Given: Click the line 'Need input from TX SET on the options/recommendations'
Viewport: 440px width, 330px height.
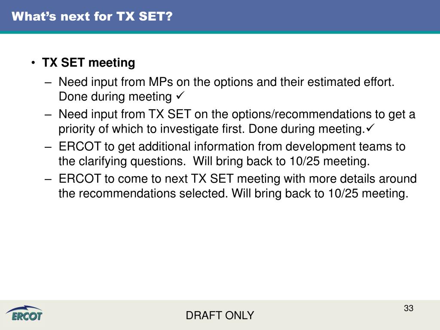Looking at the screenshot, I should [237, 114].
